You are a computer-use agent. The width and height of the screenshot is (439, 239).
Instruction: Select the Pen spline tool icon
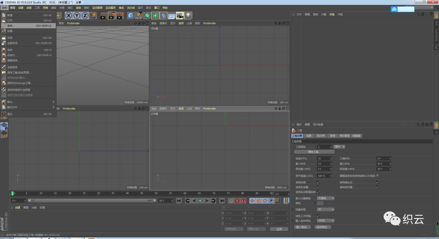point(139,16)
